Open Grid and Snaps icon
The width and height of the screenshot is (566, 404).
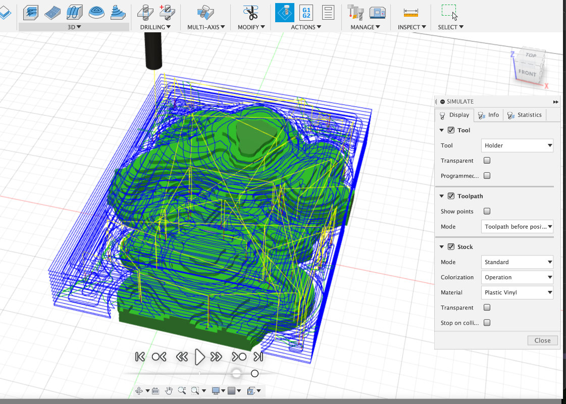(232, 391)
